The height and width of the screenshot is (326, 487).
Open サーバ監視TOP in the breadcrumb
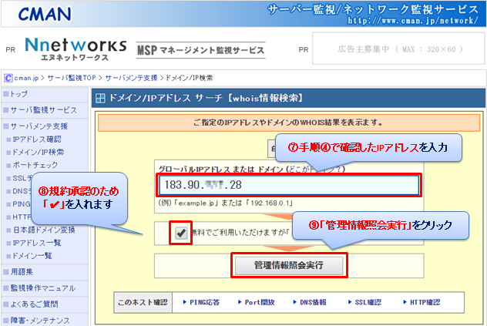tap(75, 78)
